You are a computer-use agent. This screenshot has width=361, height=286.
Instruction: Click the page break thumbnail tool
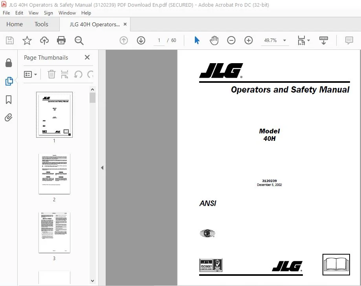[x=64, y=74]
